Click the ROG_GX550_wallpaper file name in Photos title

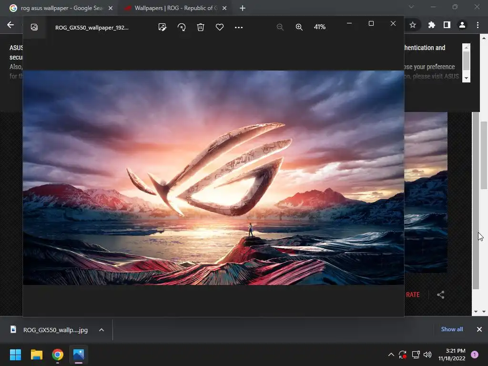tap(92, 28)
